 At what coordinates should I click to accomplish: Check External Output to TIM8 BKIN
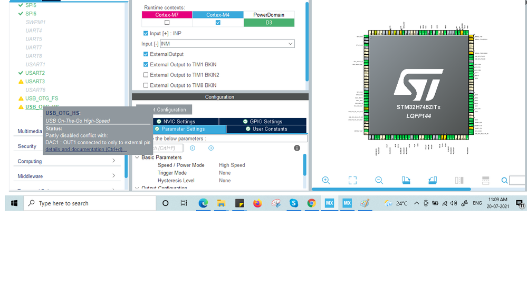tap(146, 85)
